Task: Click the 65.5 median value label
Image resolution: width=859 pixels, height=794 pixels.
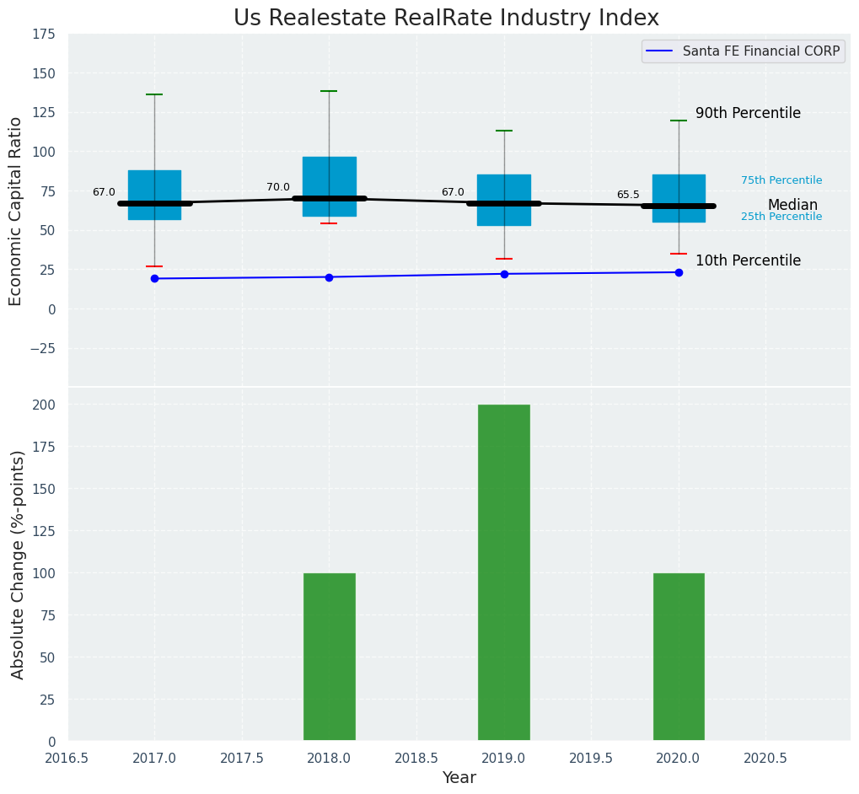Action: (x=628, y=195)
